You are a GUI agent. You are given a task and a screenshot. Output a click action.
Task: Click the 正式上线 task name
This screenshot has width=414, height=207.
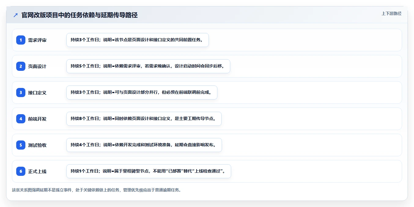click(37, 171)
